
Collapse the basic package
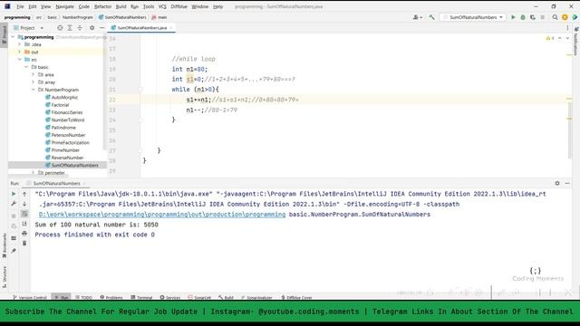pyautogui.click(x=26, y=67)
